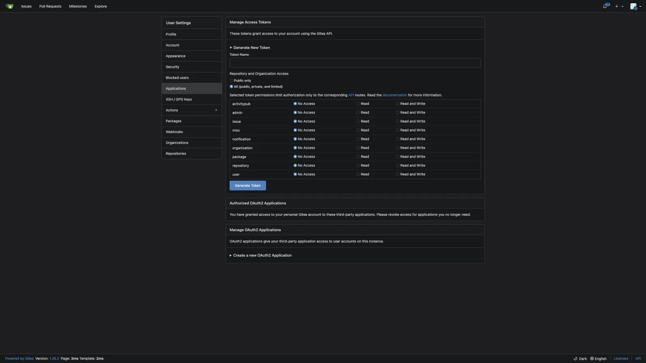
Task: Set activitypub to Read
Action: [358, 104]
